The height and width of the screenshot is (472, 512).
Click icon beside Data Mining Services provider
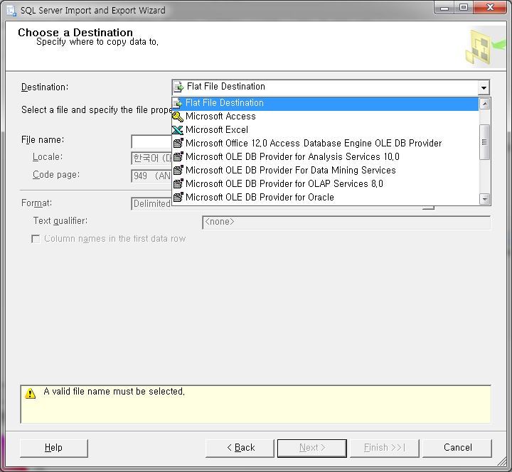pos(178,170)
